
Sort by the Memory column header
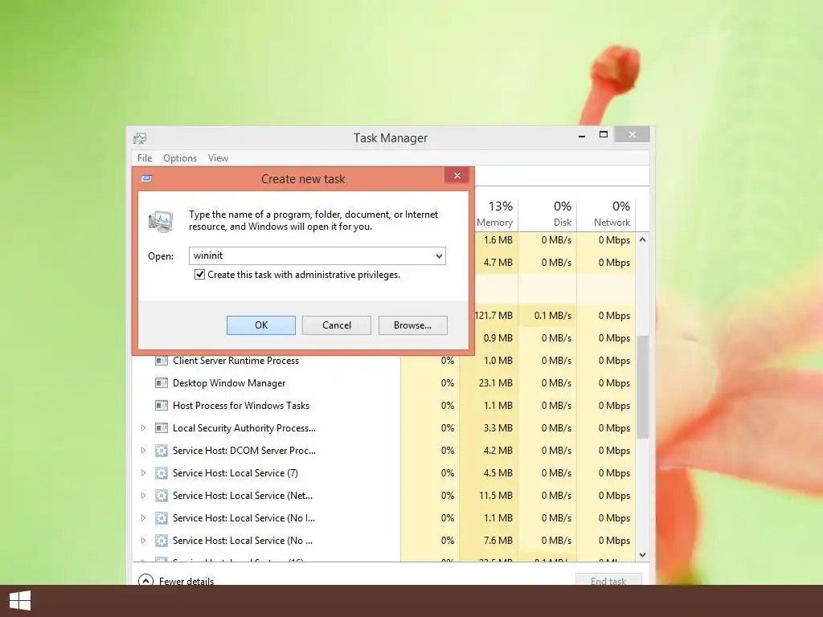click(494, 214)
